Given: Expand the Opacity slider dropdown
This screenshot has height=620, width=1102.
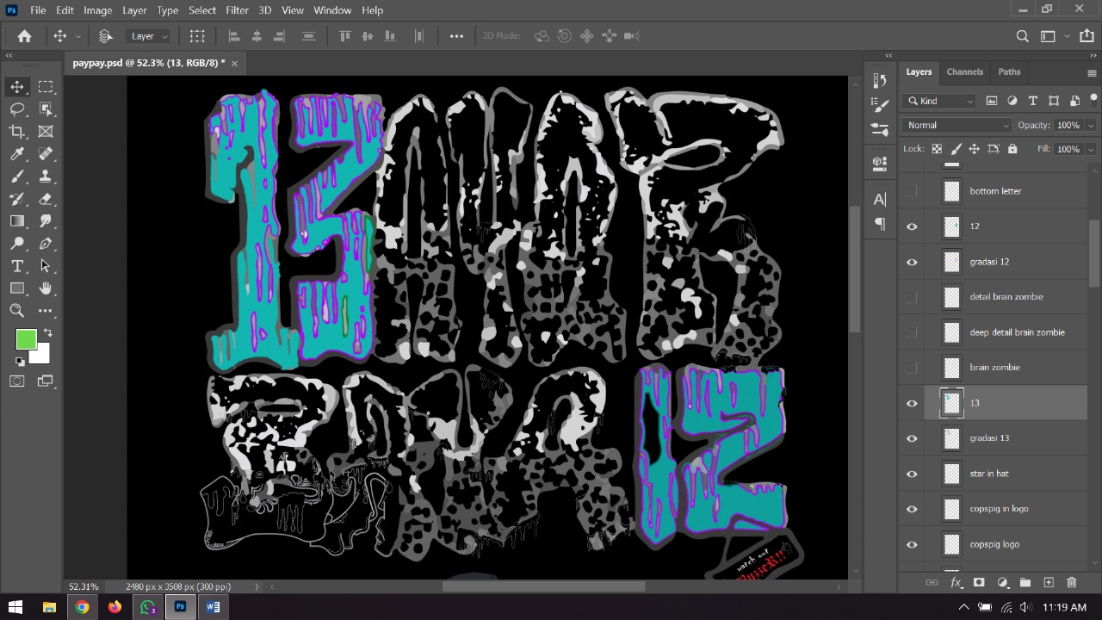Looking at the screenshot, I should (1091, 126).
